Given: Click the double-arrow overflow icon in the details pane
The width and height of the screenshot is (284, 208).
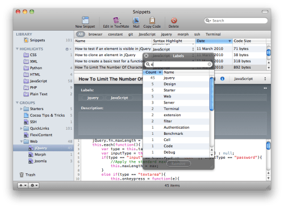Looking at the screenshot, I should [265, 88].
